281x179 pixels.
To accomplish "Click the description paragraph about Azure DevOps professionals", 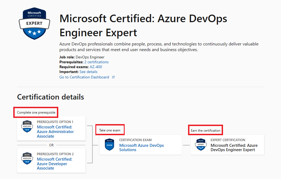I will click(x=159, y=47).
